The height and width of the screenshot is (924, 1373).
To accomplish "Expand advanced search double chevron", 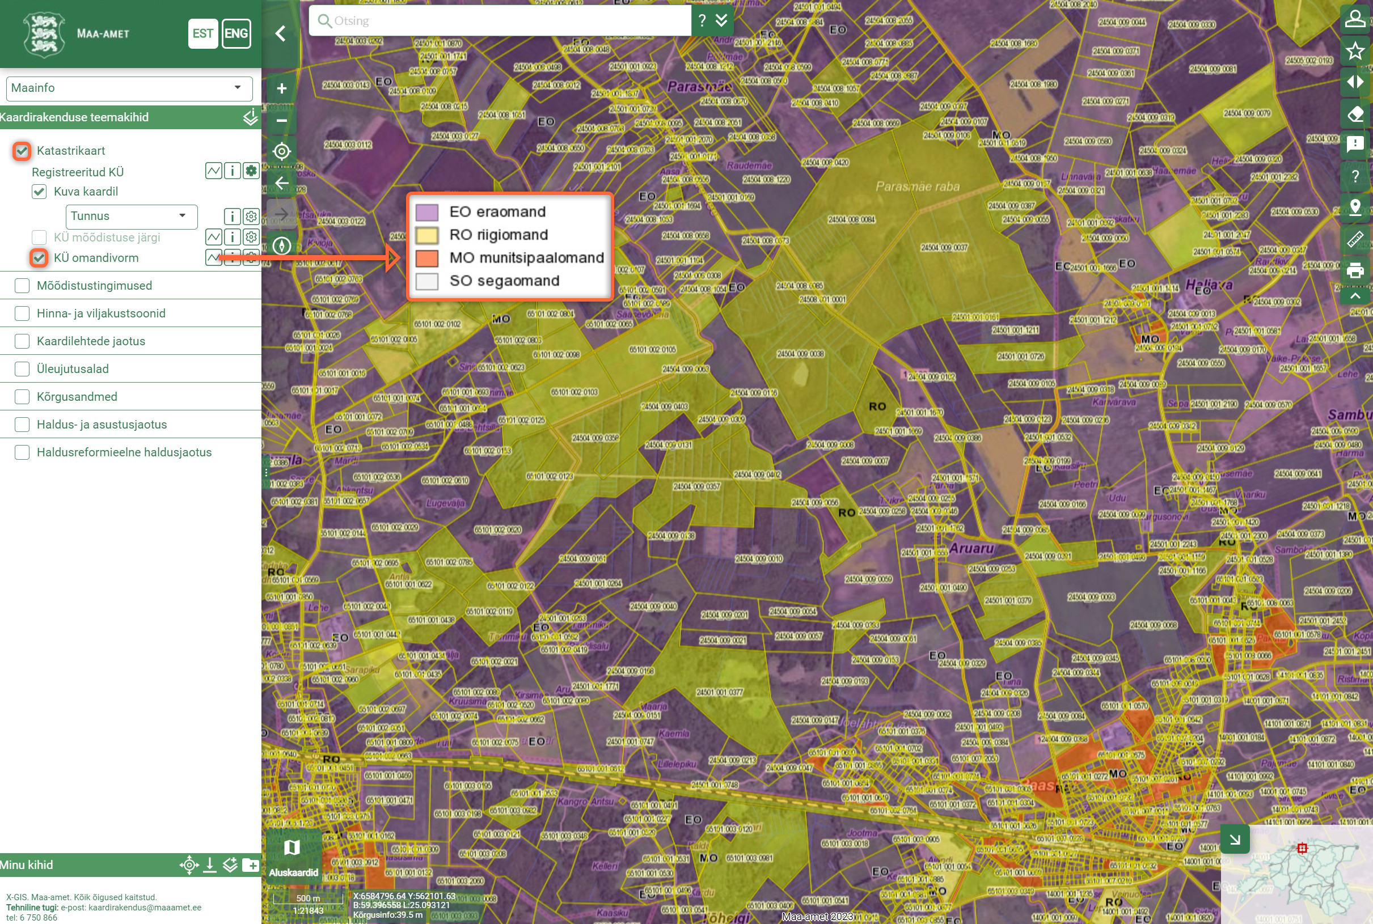I will (721, 20).
